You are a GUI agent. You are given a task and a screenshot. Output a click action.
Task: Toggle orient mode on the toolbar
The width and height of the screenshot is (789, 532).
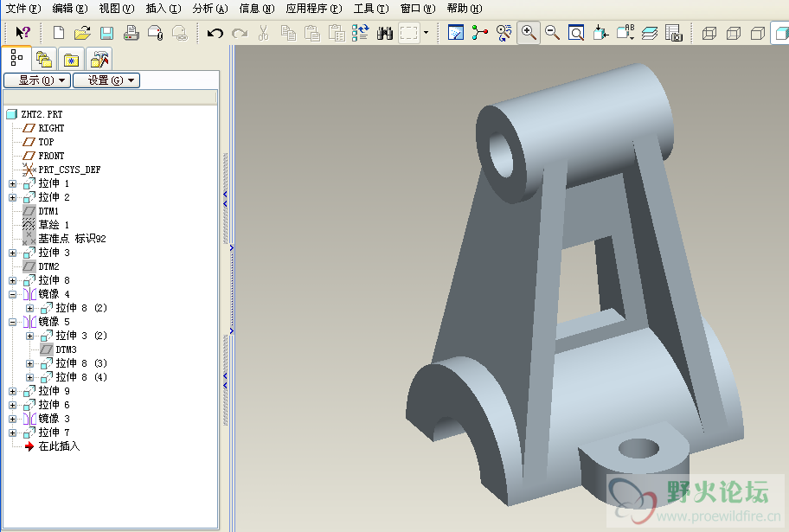click(x=504, y=33)
